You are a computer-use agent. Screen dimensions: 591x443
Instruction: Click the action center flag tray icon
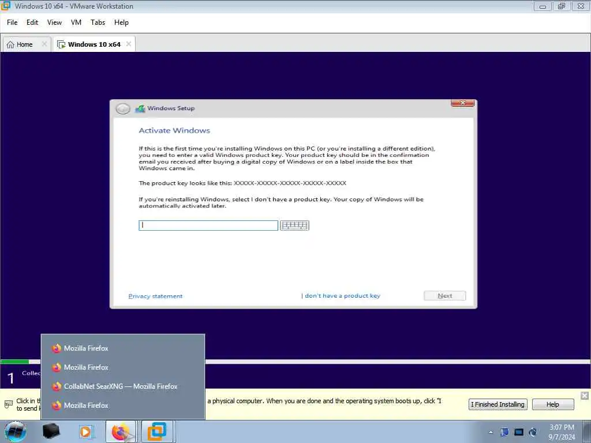point(504,432)
